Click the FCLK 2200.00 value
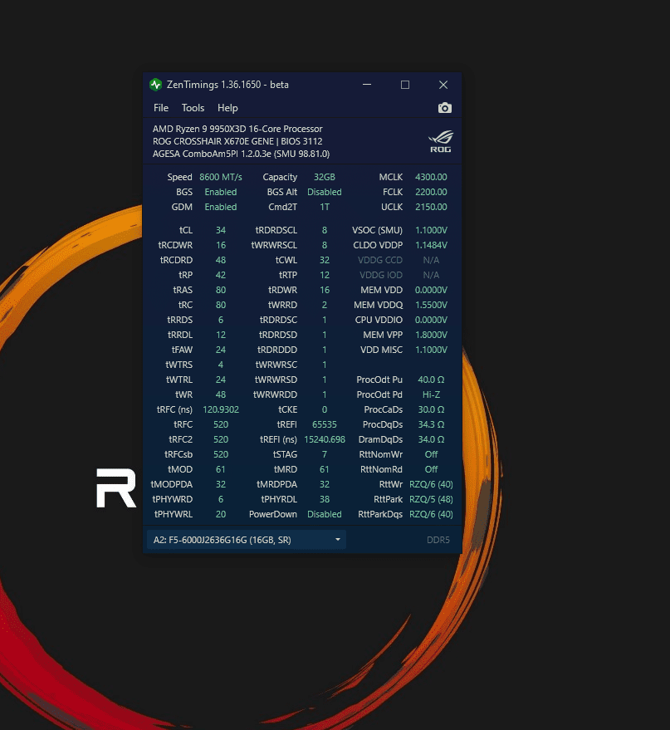This screenshot has height=730, width=670. pyautogui.click(x=431, y=193)
